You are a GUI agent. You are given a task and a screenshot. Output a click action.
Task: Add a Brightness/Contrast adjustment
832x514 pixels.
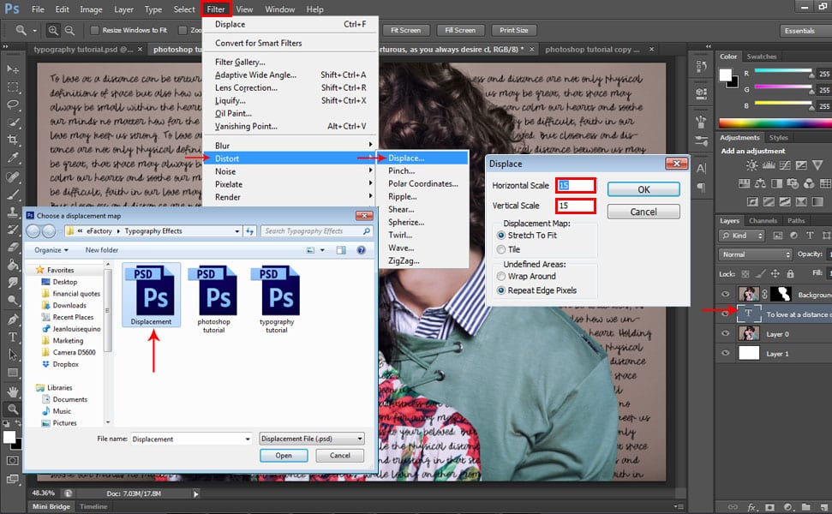[x=751, y=165]
